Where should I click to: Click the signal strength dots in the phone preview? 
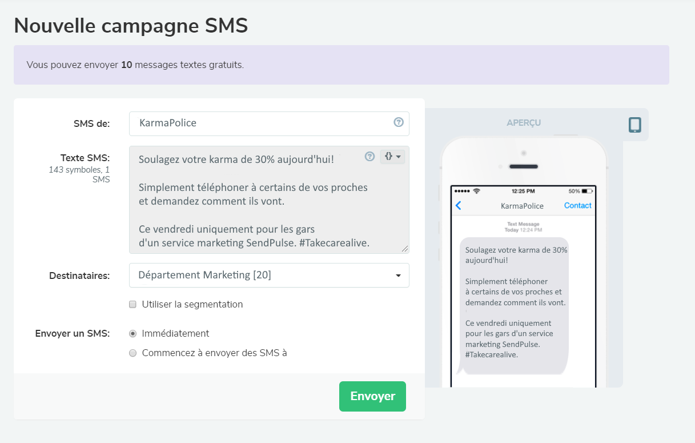pyautogui.click(x=462, y=191)
